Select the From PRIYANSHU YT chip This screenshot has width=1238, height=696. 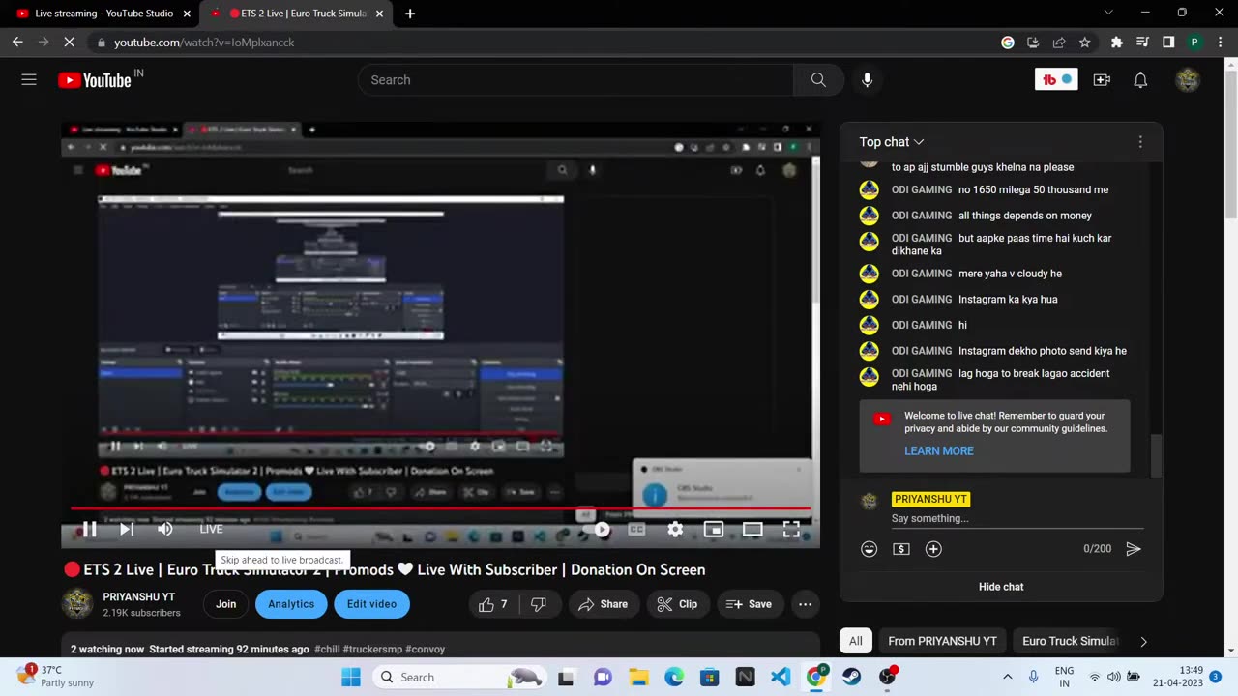[942, 641]
